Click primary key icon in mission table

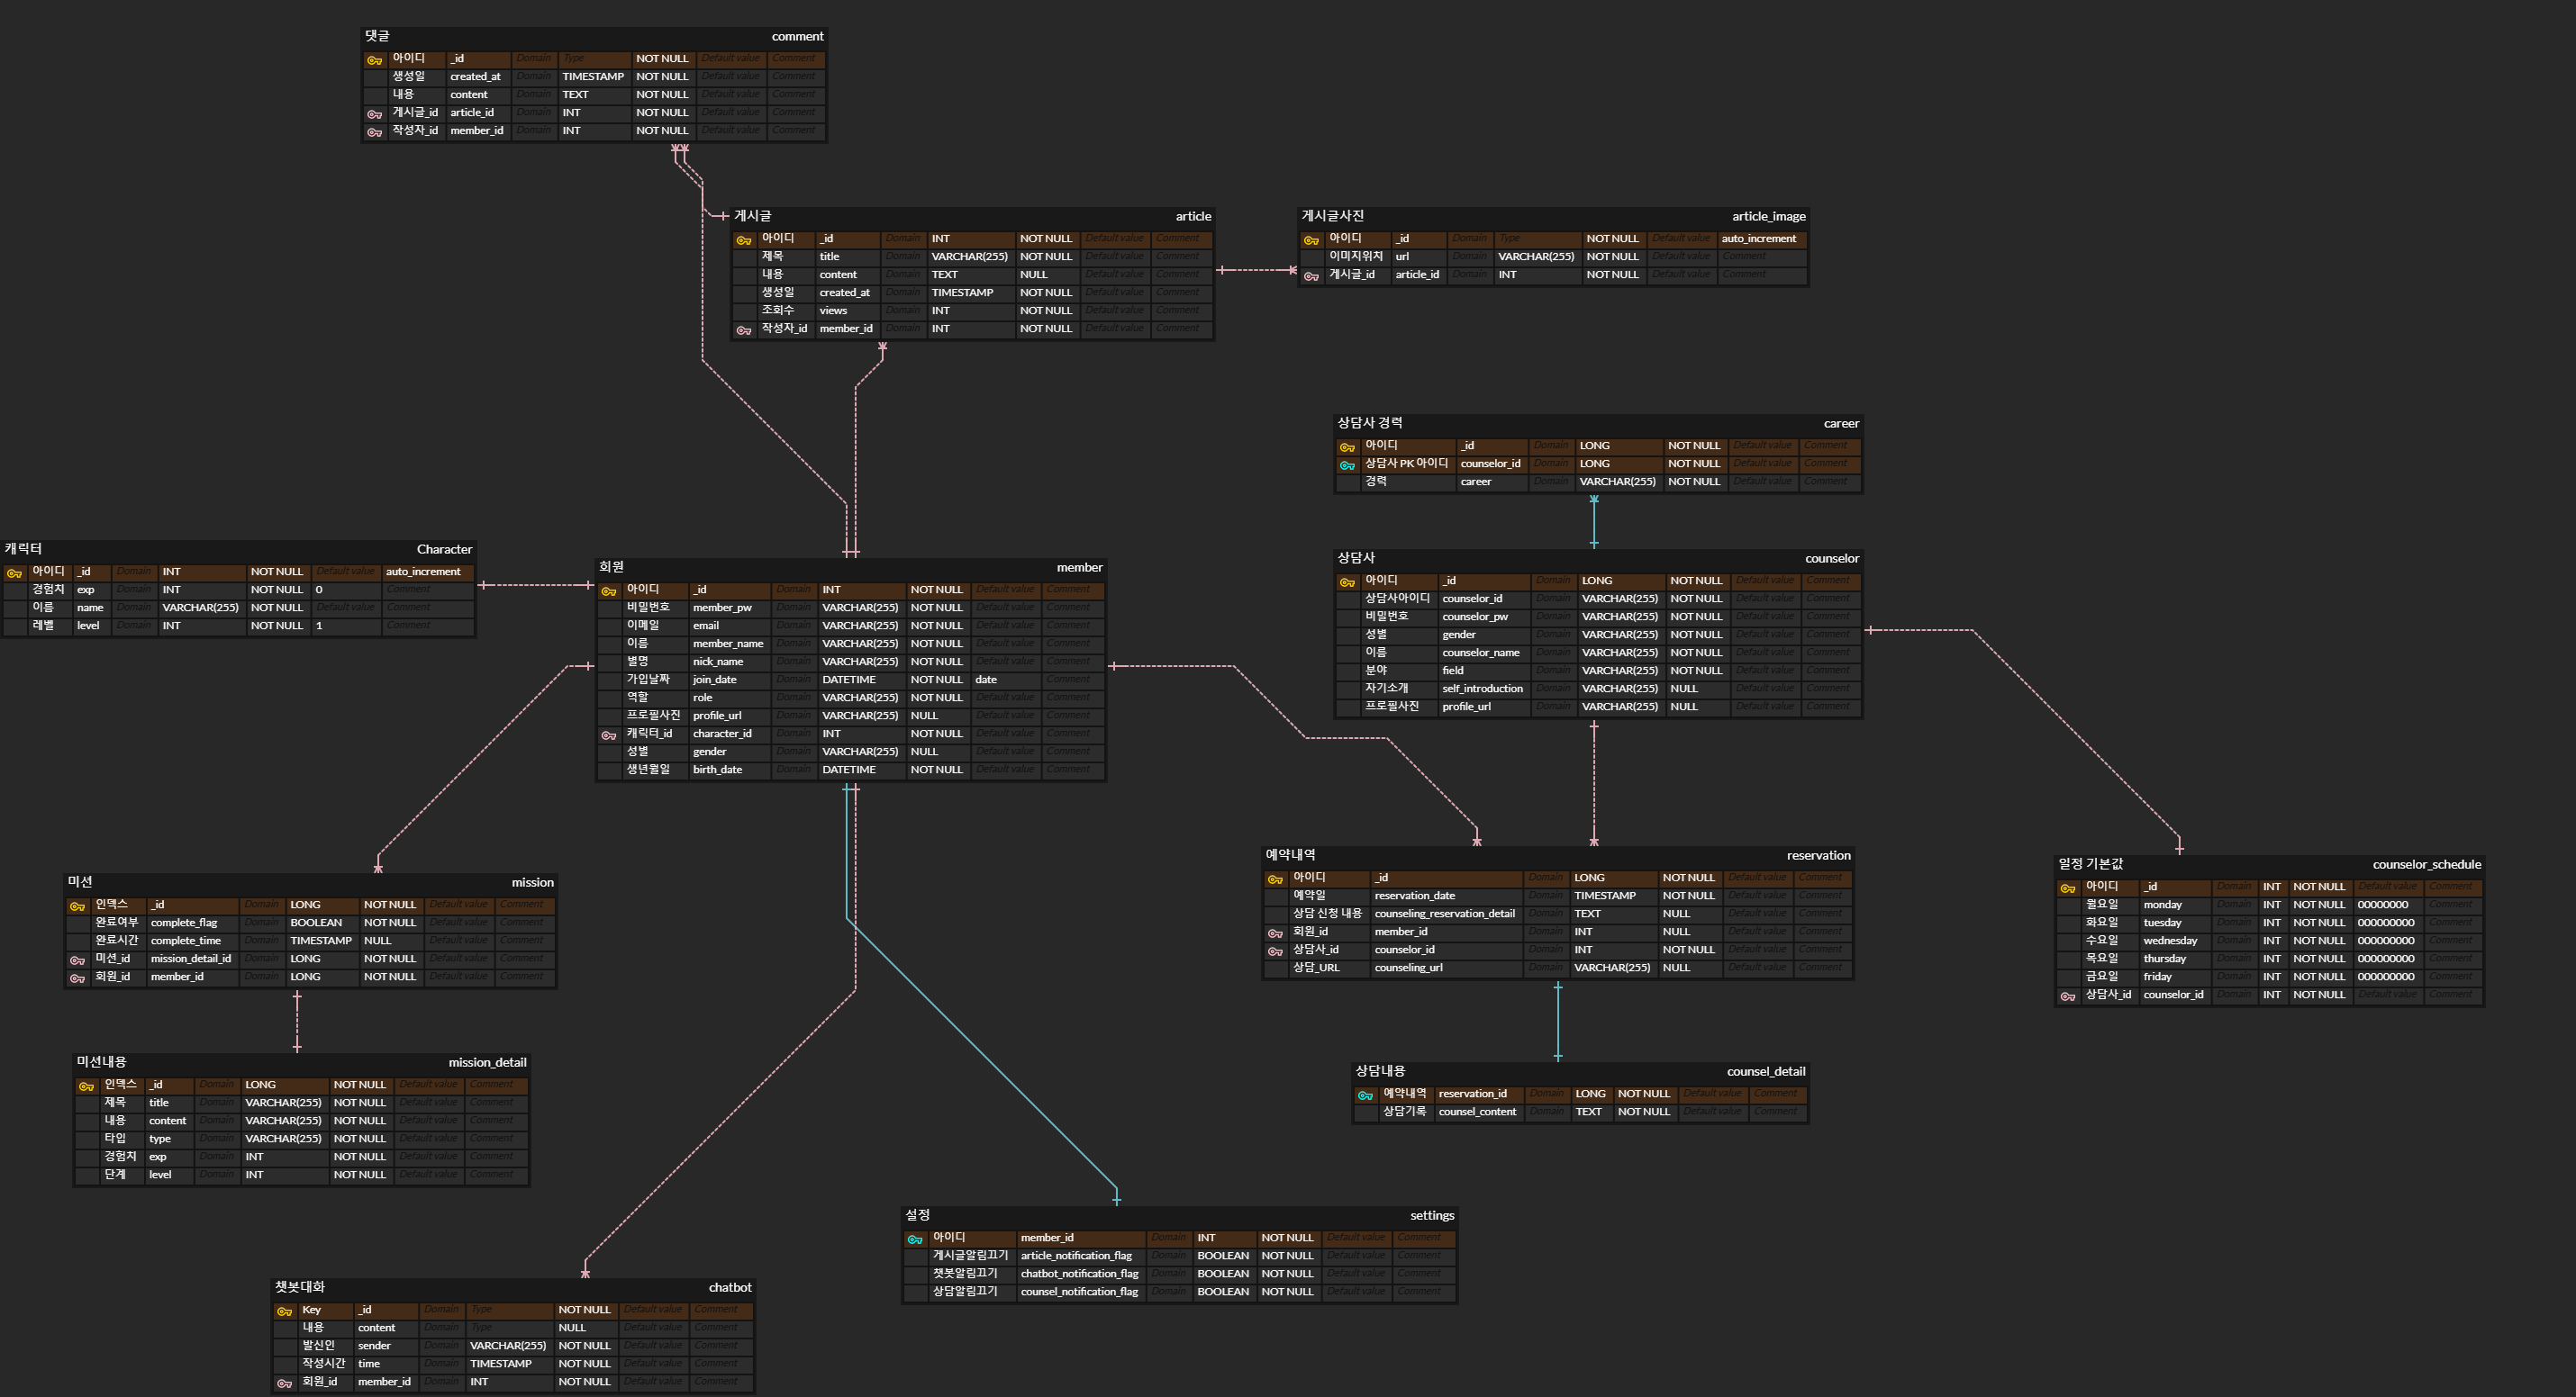point(77,906)
